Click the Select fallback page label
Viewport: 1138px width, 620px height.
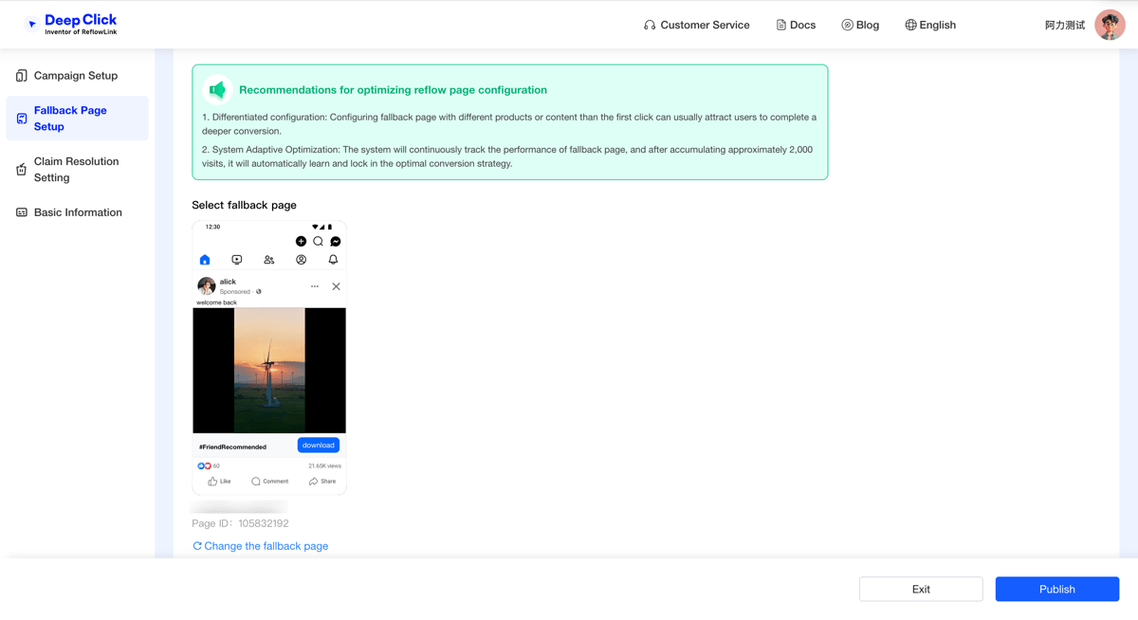click(244, 205)
